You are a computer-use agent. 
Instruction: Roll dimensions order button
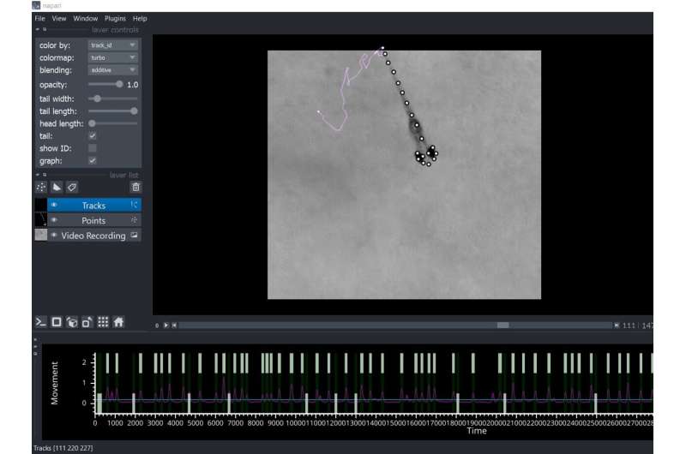click(x=72, y=322)
